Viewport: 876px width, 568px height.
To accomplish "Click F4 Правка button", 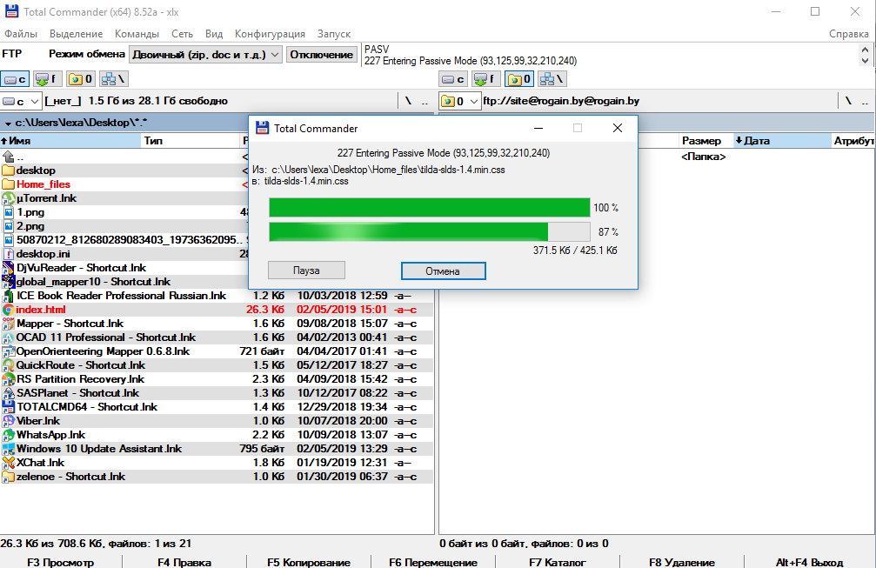I will coord(184,562).
